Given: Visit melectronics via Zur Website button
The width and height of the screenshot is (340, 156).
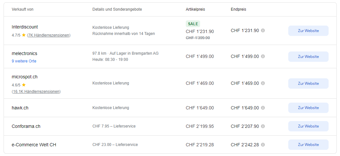Looking at the screenshot, I should pyautogui.click(x=308, y=57).
